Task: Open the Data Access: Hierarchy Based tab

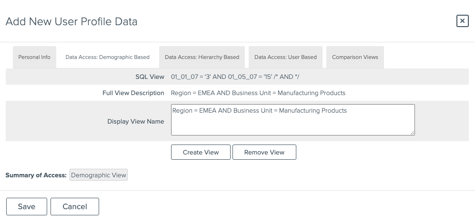Action: click(x=202, y=57)
